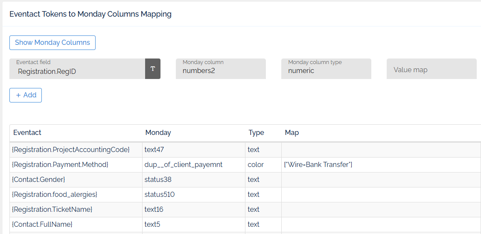Click the text16 Monday cell
This screenshot has width=481, height=234.
(x=194, y=209)
